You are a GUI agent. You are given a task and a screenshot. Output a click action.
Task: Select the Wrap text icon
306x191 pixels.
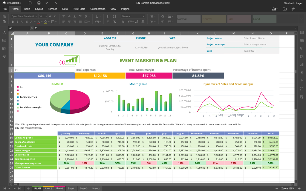tap(81, 16)
